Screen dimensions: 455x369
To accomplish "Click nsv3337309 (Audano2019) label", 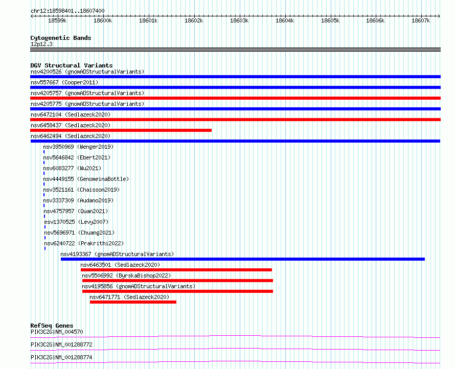I will (78, 200).
